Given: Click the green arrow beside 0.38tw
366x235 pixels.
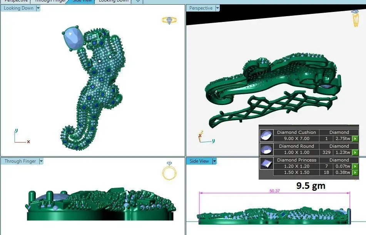Looking at the screenshot, I should click(355, 172).
